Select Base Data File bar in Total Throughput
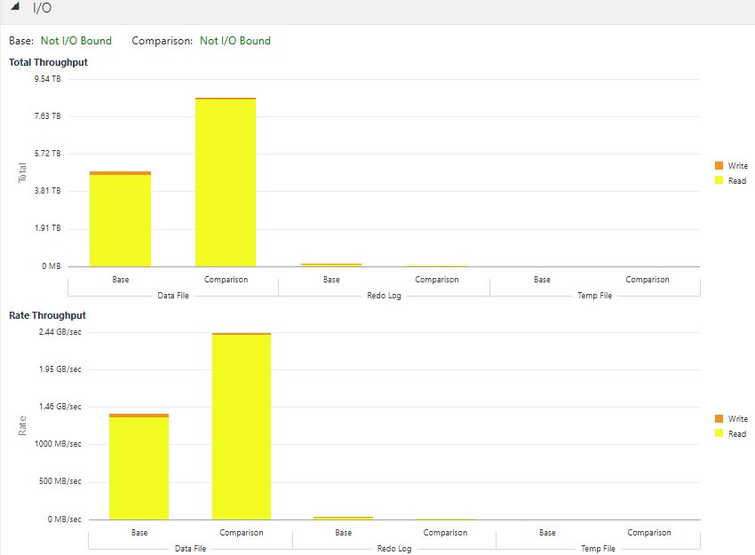Image resolution: width=755 pixels, height=555 pixels. click(120, 220)
